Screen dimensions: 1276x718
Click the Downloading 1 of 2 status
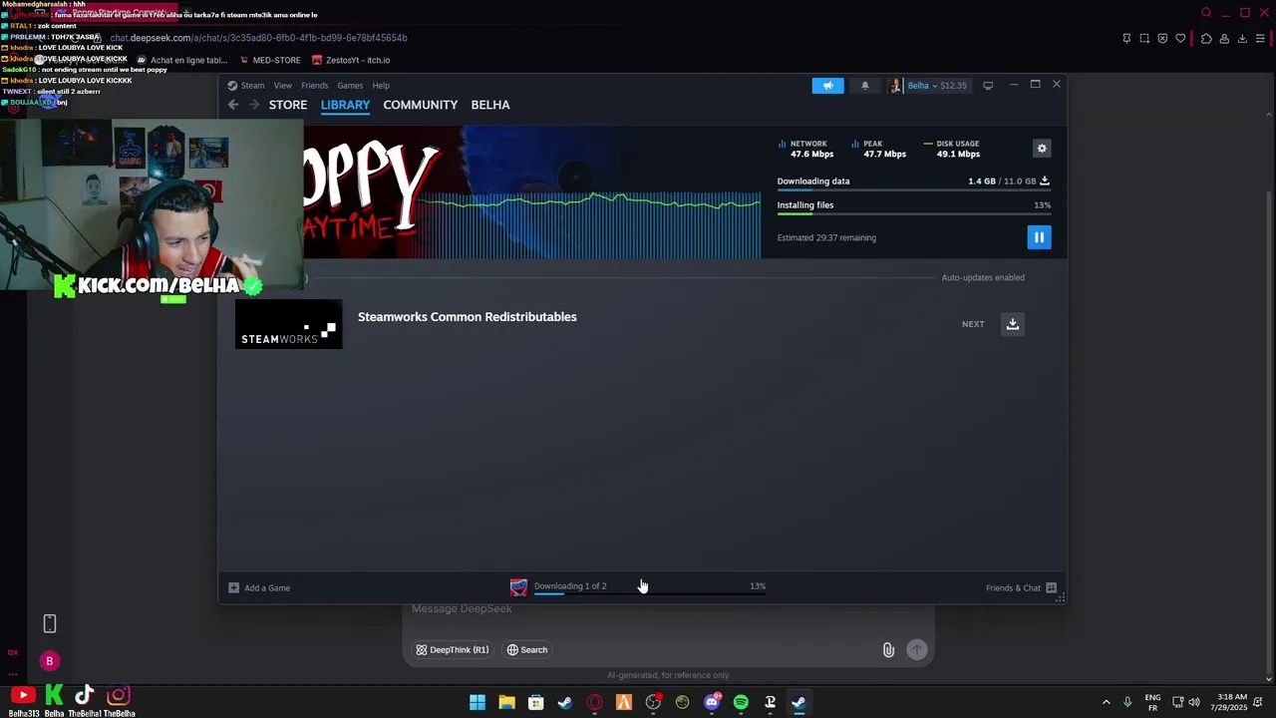click(570, 586)
